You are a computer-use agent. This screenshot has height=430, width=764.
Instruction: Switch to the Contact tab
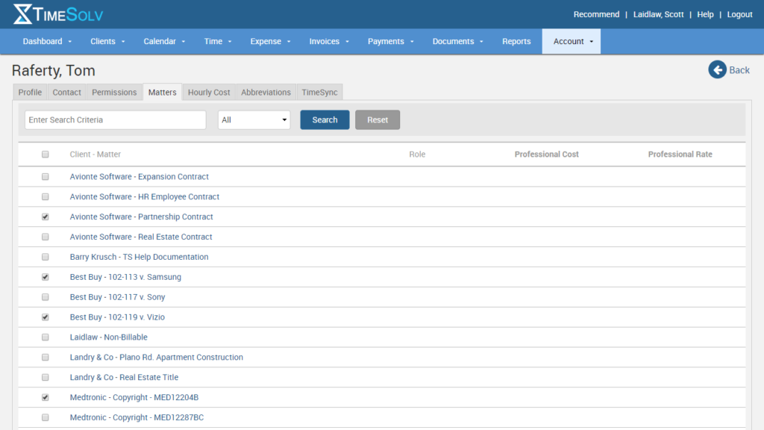point(66,92)
